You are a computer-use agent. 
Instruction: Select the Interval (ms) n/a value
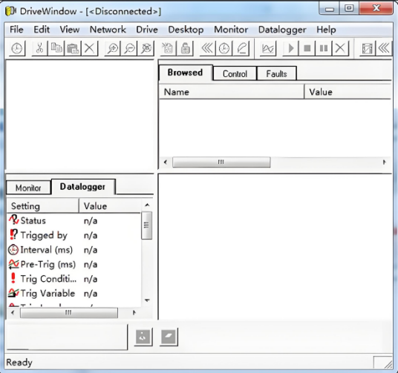pos(91,250)
